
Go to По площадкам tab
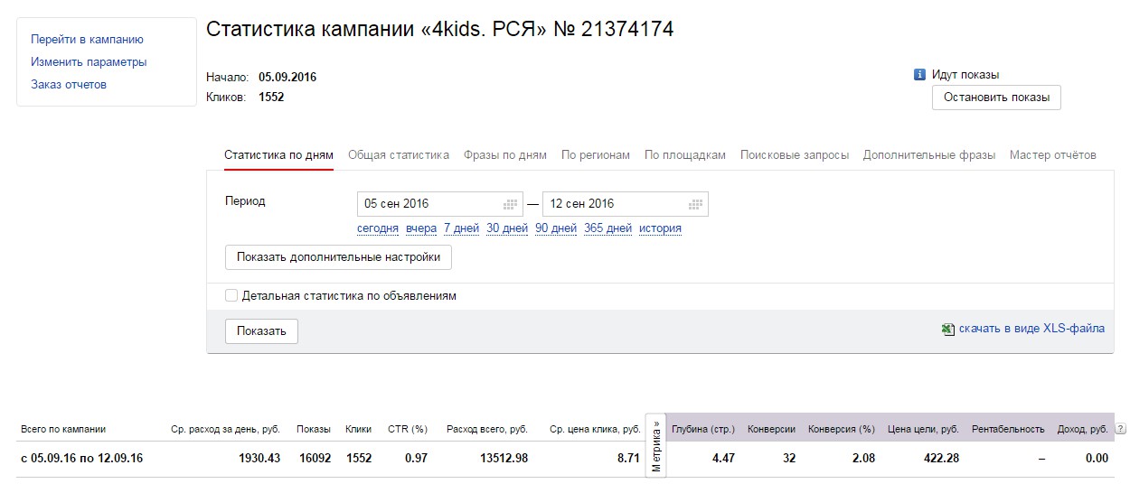[x=685, y=155]
